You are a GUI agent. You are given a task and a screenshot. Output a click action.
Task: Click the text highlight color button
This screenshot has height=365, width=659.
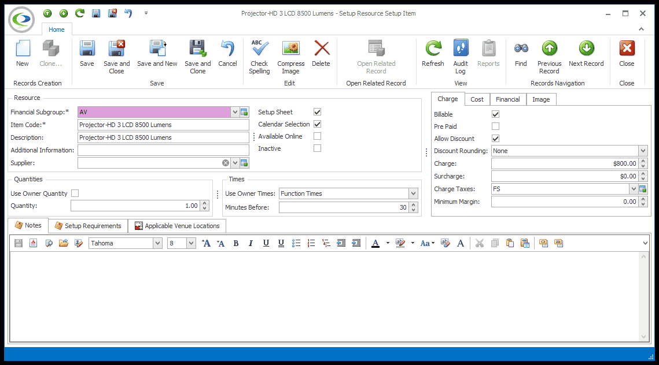pos(400,243)
